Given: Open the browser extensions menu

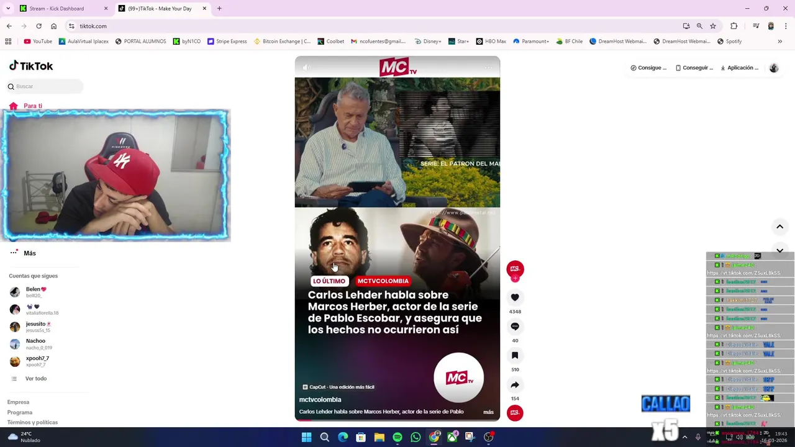Looking at the screenshot, I should (734, 26).
